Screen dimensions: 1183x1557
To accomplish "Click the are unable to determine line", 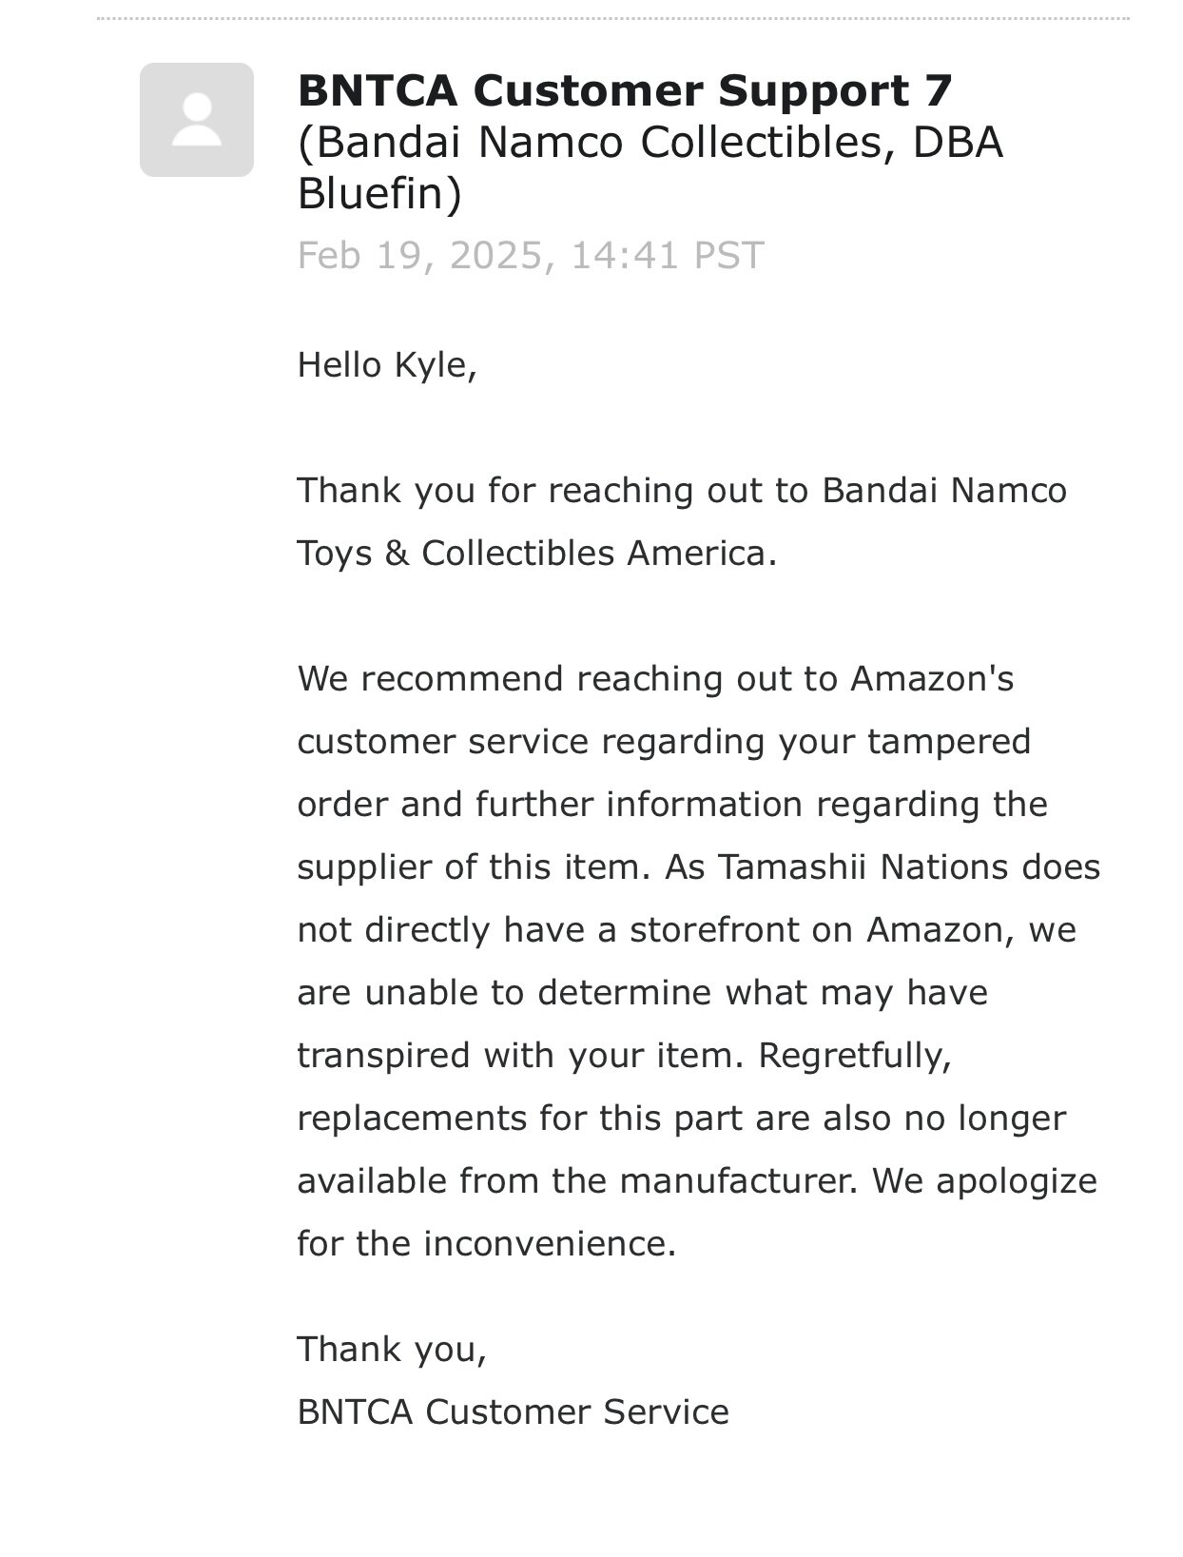I will click(x=643, y=992).
